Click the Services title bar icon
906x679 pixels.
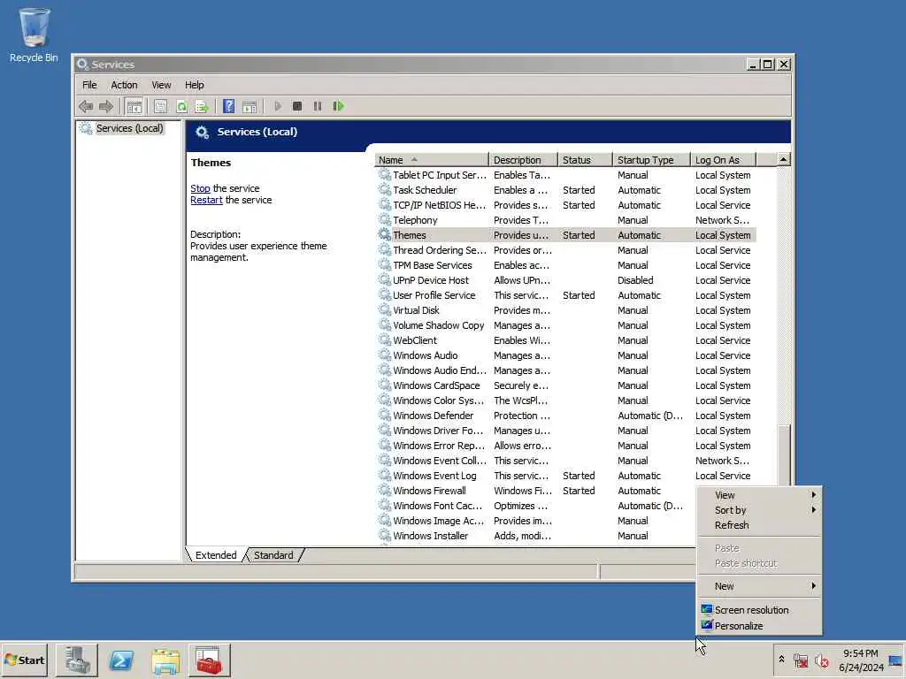coord(82,64)
